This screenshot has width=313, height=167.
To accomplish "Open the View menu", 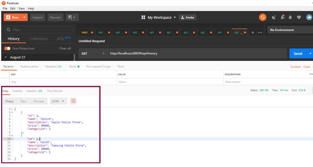I will [x=21, y=9].
